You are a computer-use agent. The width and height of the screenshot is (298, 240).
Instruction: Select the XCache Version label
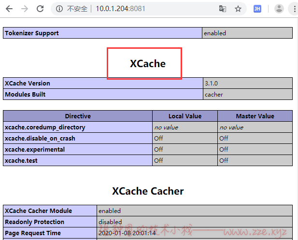point(28,83)
